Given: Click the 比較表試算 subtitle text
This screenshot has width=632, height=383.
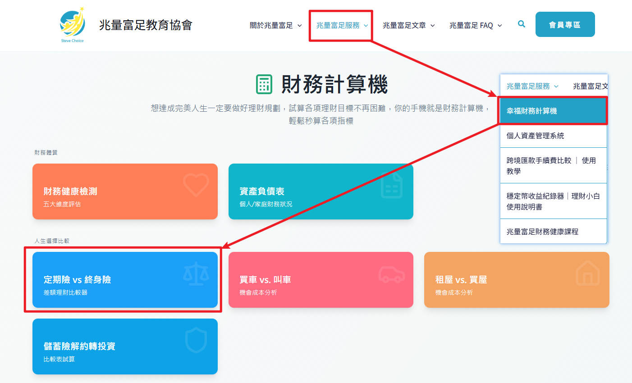Looking at the screenshot, I should [x=59, y=359].
